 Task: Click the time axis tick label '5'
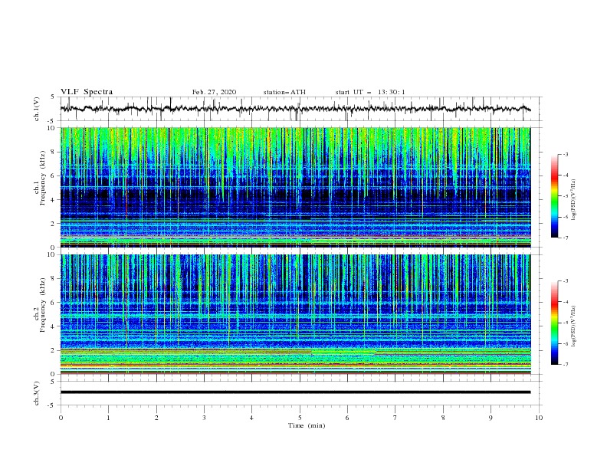[300, 418]
